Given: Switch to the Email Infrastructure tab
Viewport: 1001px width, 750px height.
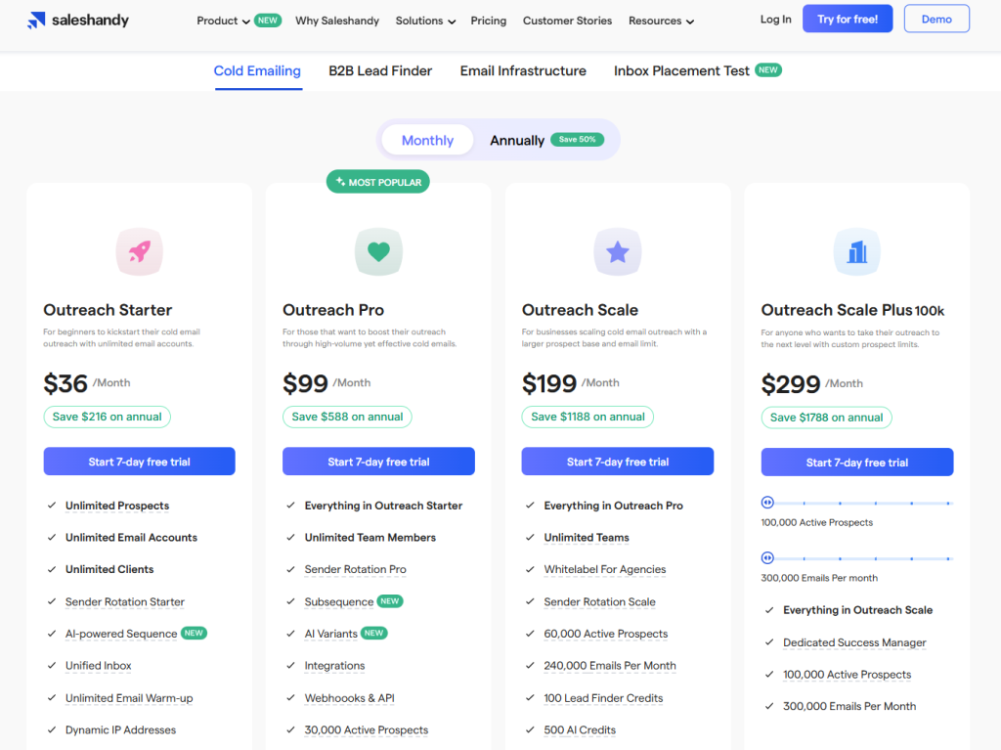Looking at the screenshot, I should pyautogui.click(x=522, y=70).
